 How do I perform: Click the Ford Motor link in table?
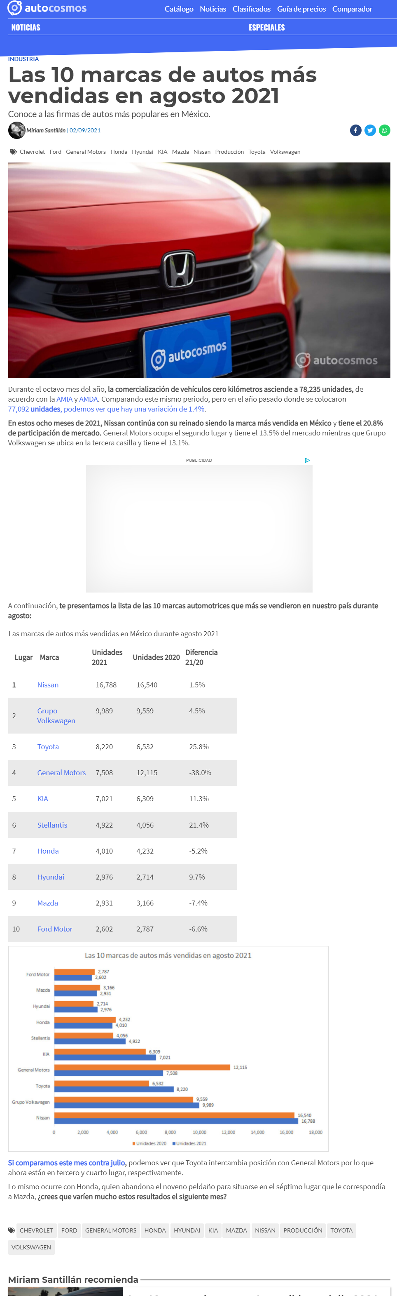(x=55, y=929)
